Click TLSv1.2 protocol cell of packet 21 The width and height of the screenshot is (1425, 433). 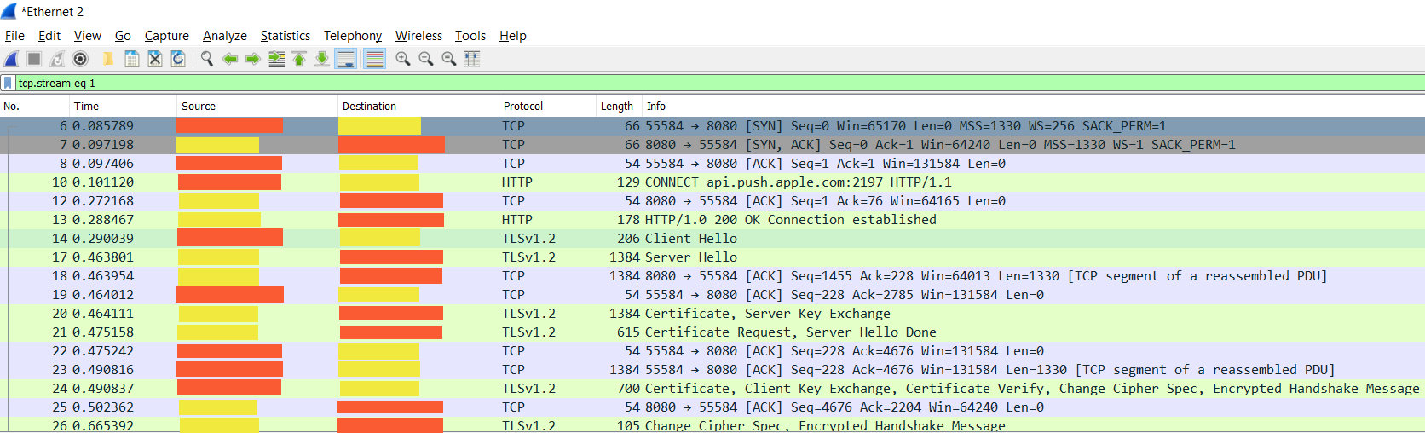tap(528, 332)
